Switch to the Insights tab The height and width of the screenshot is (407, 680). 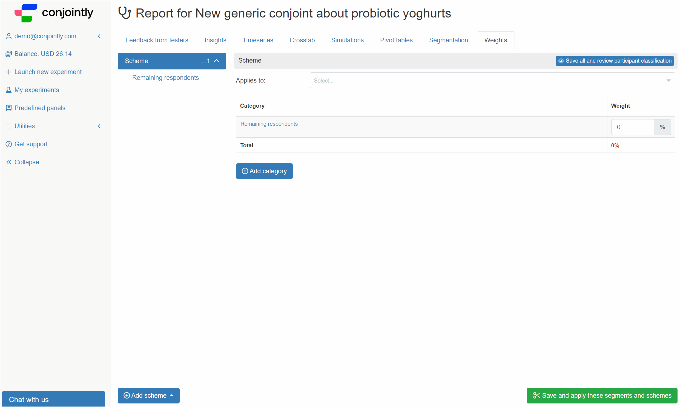215,40
